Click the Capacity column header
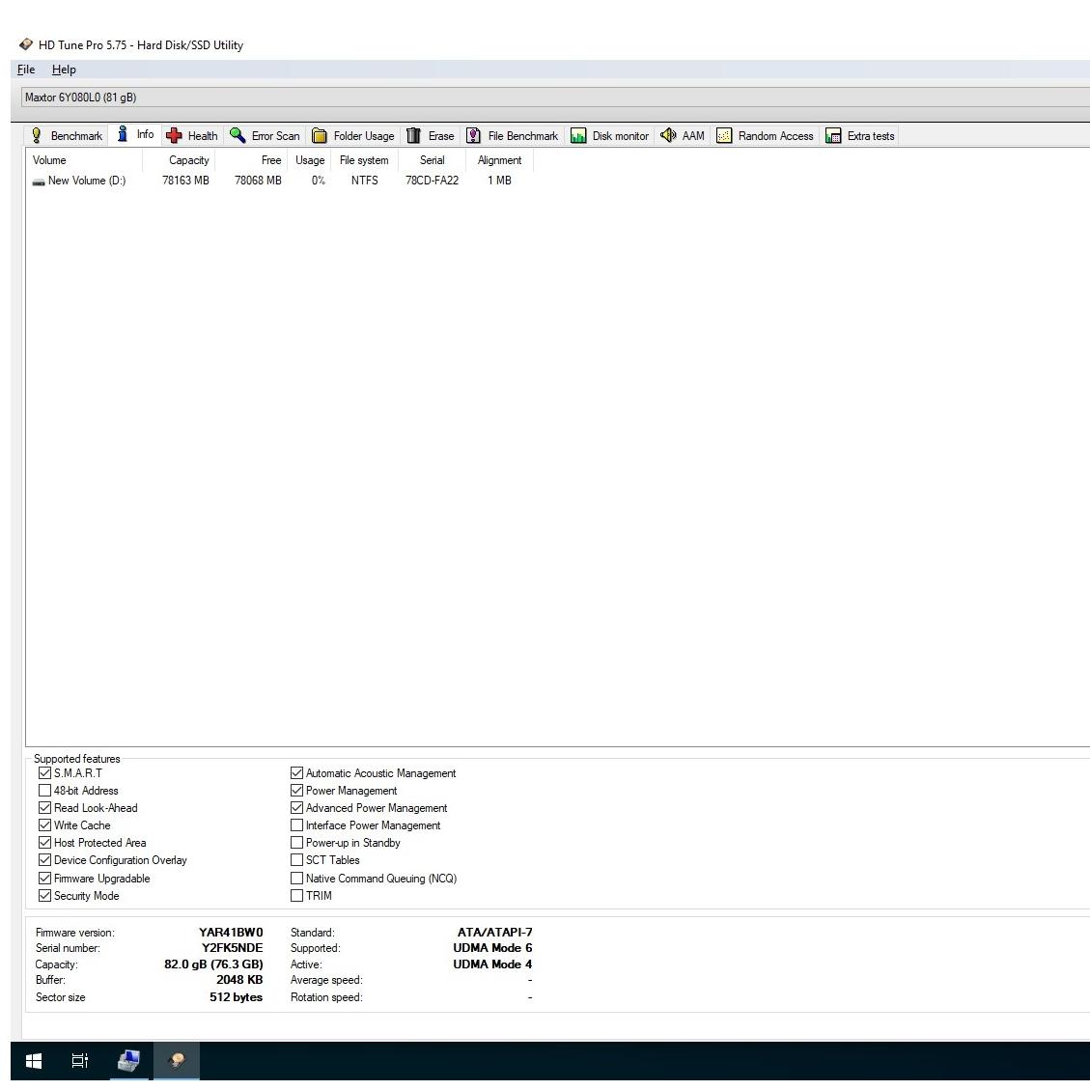 tap(188, 160)
